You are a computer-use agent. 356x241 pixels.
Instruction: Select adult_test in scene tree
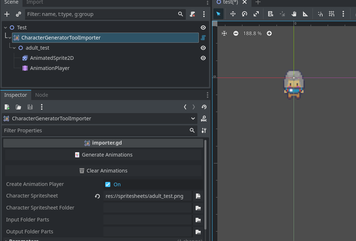pos(37,48)
